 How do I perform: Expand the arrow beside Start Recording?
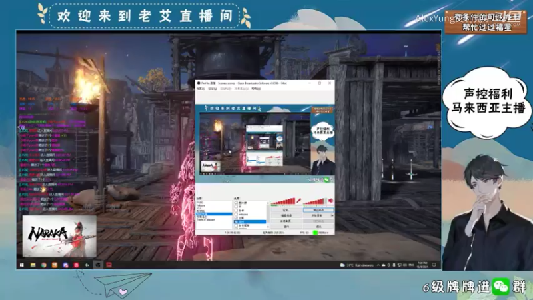[332, 215]
